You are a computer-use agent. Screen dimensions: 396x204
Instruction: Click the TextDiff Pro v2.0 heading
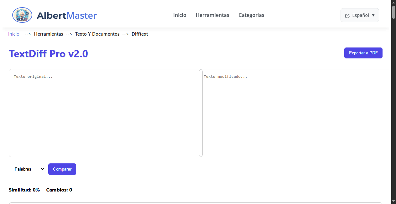[x=48, y=53]
